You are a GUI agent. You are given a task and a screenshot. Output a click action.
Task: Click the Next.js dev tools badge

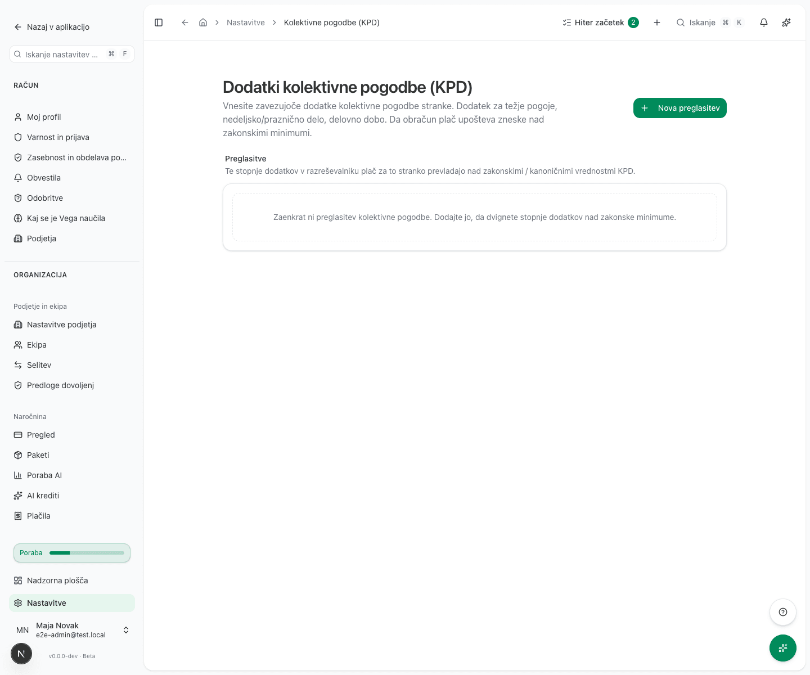(21, 654)
